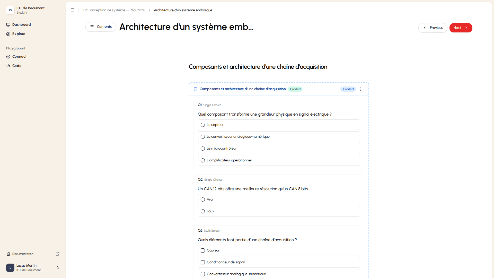Image resolution: width=494 pixels, height=278 pixels.
Task: Click the Q1 Single Choice label
Action: (212, 105)
